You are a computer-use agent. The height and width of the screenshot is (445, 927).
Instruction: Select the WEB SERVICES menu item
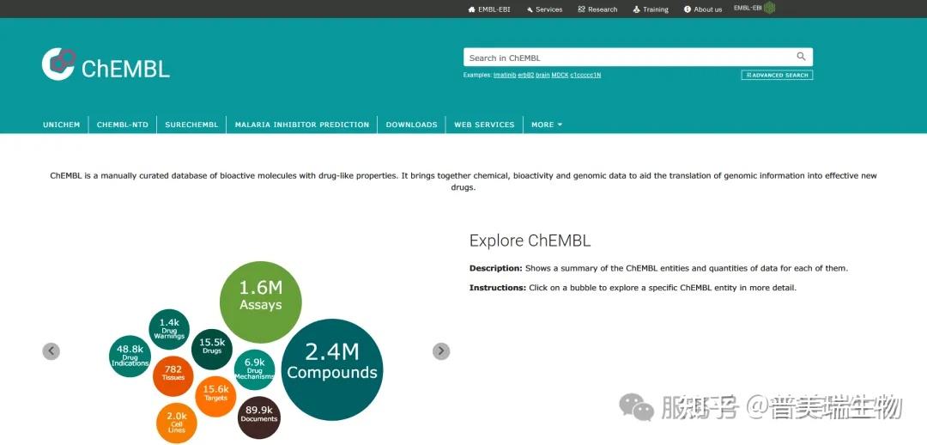click(484, 125)
